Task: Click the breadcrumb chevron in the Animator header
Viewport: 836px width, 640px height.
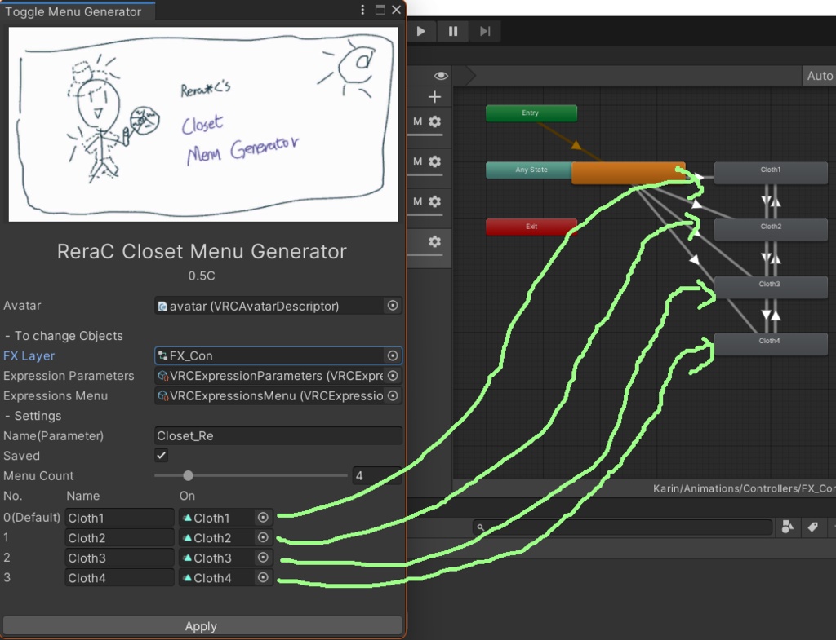Action: pyautogui.click(x=469, y=75)
